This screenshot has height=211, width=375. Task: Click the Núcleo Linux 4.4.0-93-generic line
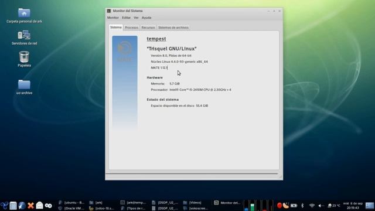[x=179, y=62]
